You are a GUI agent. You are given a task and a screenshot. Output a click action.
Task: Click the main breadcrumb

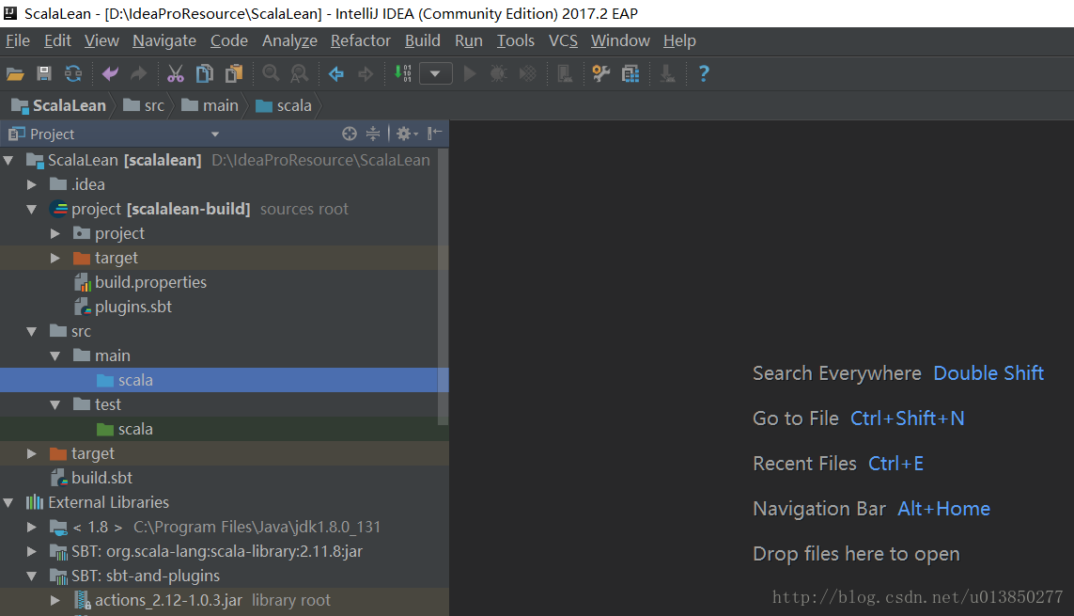point(210,105)
